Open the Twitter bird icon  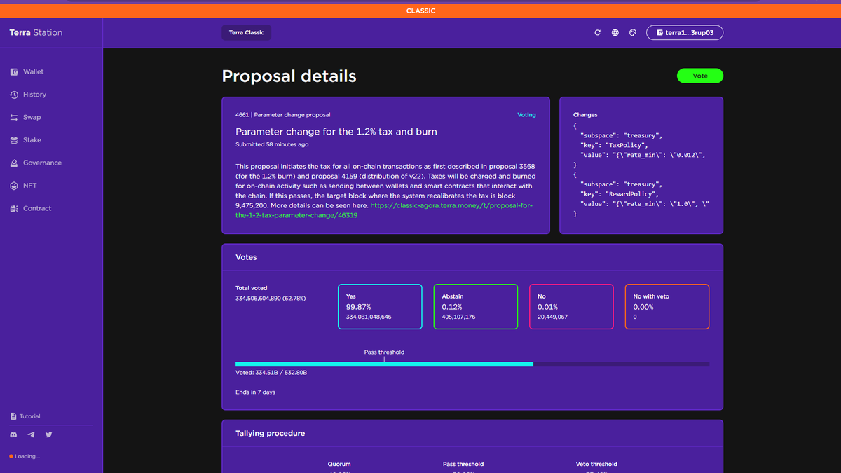(48, 434)
